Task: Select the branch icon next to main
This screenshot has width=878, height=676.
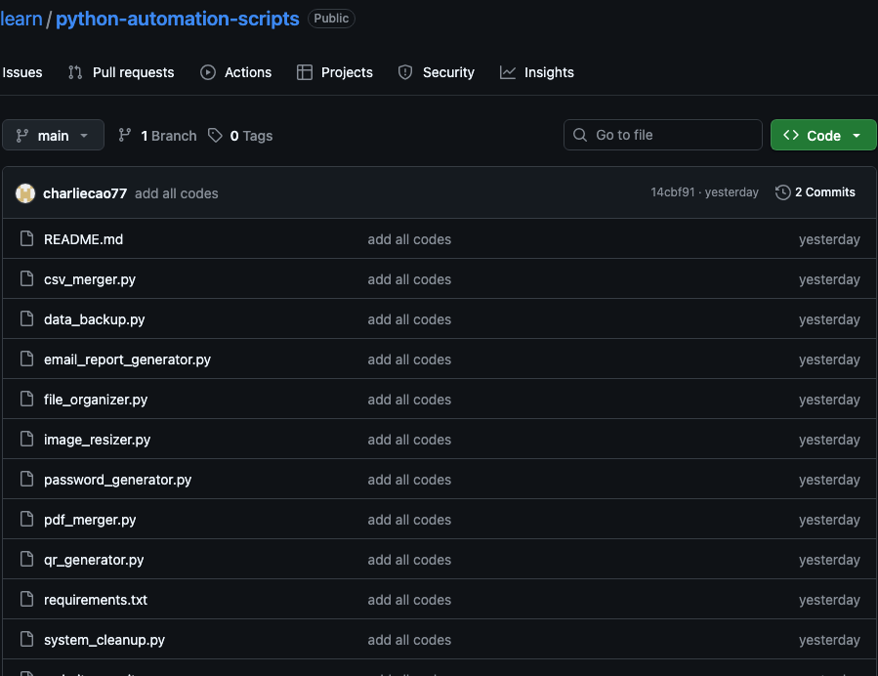Action: click(x=125, y=135)
